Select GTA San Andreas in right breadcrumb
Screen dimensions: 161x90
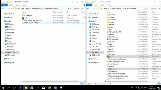pyautogui.click(x=115, y=8)
